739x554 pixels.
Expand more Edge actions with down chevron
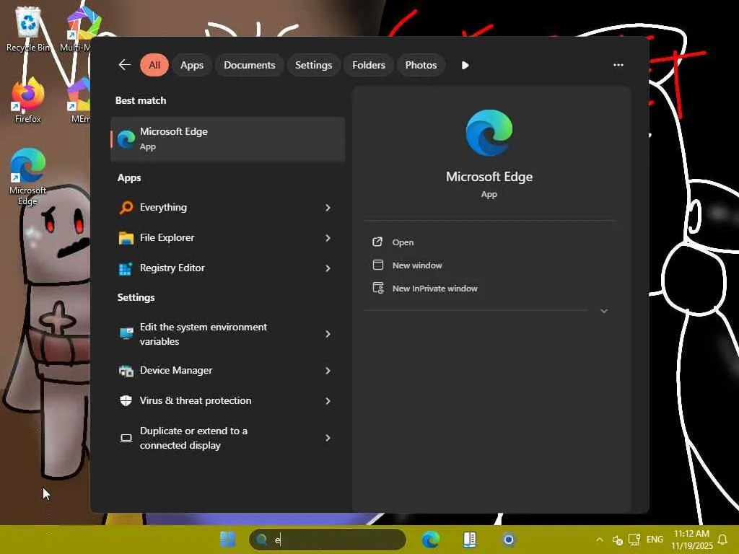coord(604,311)
